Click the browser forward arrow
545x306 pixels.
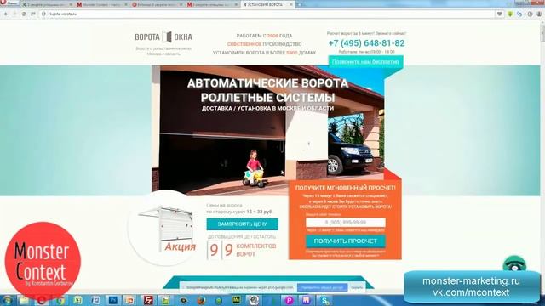[14, 14]
